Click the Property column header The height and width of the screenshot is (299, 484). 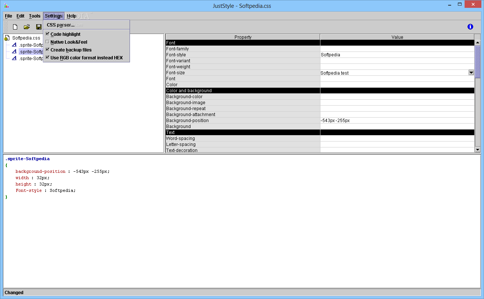pyautogui.click(x=243, y=37)
